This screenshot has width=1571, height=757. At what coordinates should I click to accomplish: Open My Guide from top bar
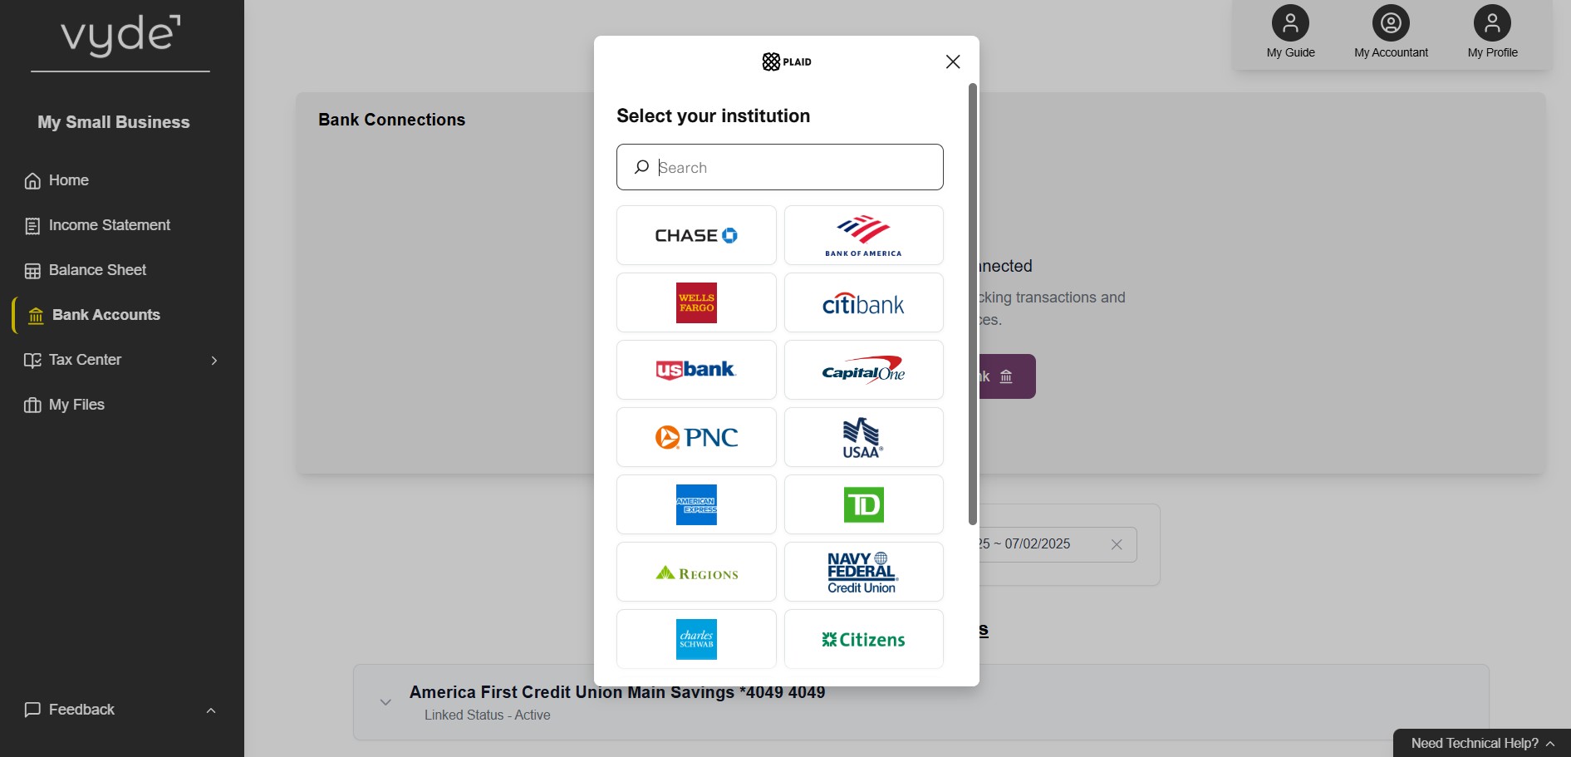[x=1290, y=32]
